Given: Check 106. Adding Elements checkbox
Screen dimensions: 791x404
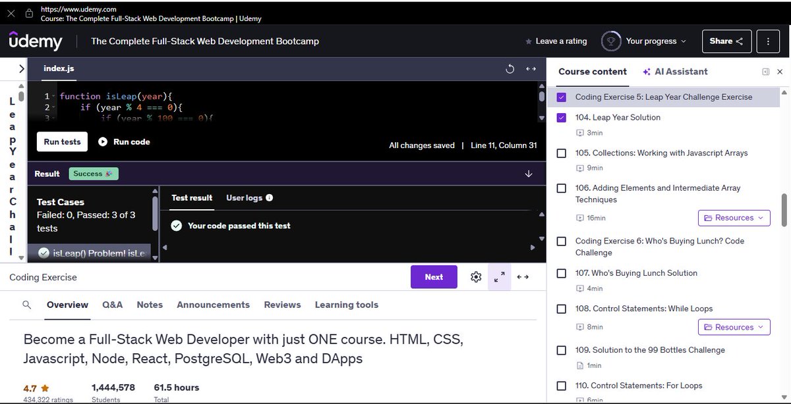Looking at the screenshot, I should pyautogui.click(x=562, y=188).
